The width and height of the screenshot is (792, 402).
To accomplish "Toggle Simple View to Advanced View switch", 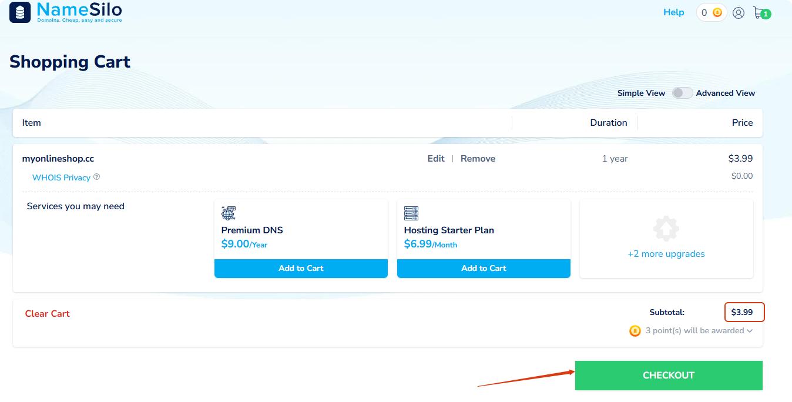I will 681,93.
